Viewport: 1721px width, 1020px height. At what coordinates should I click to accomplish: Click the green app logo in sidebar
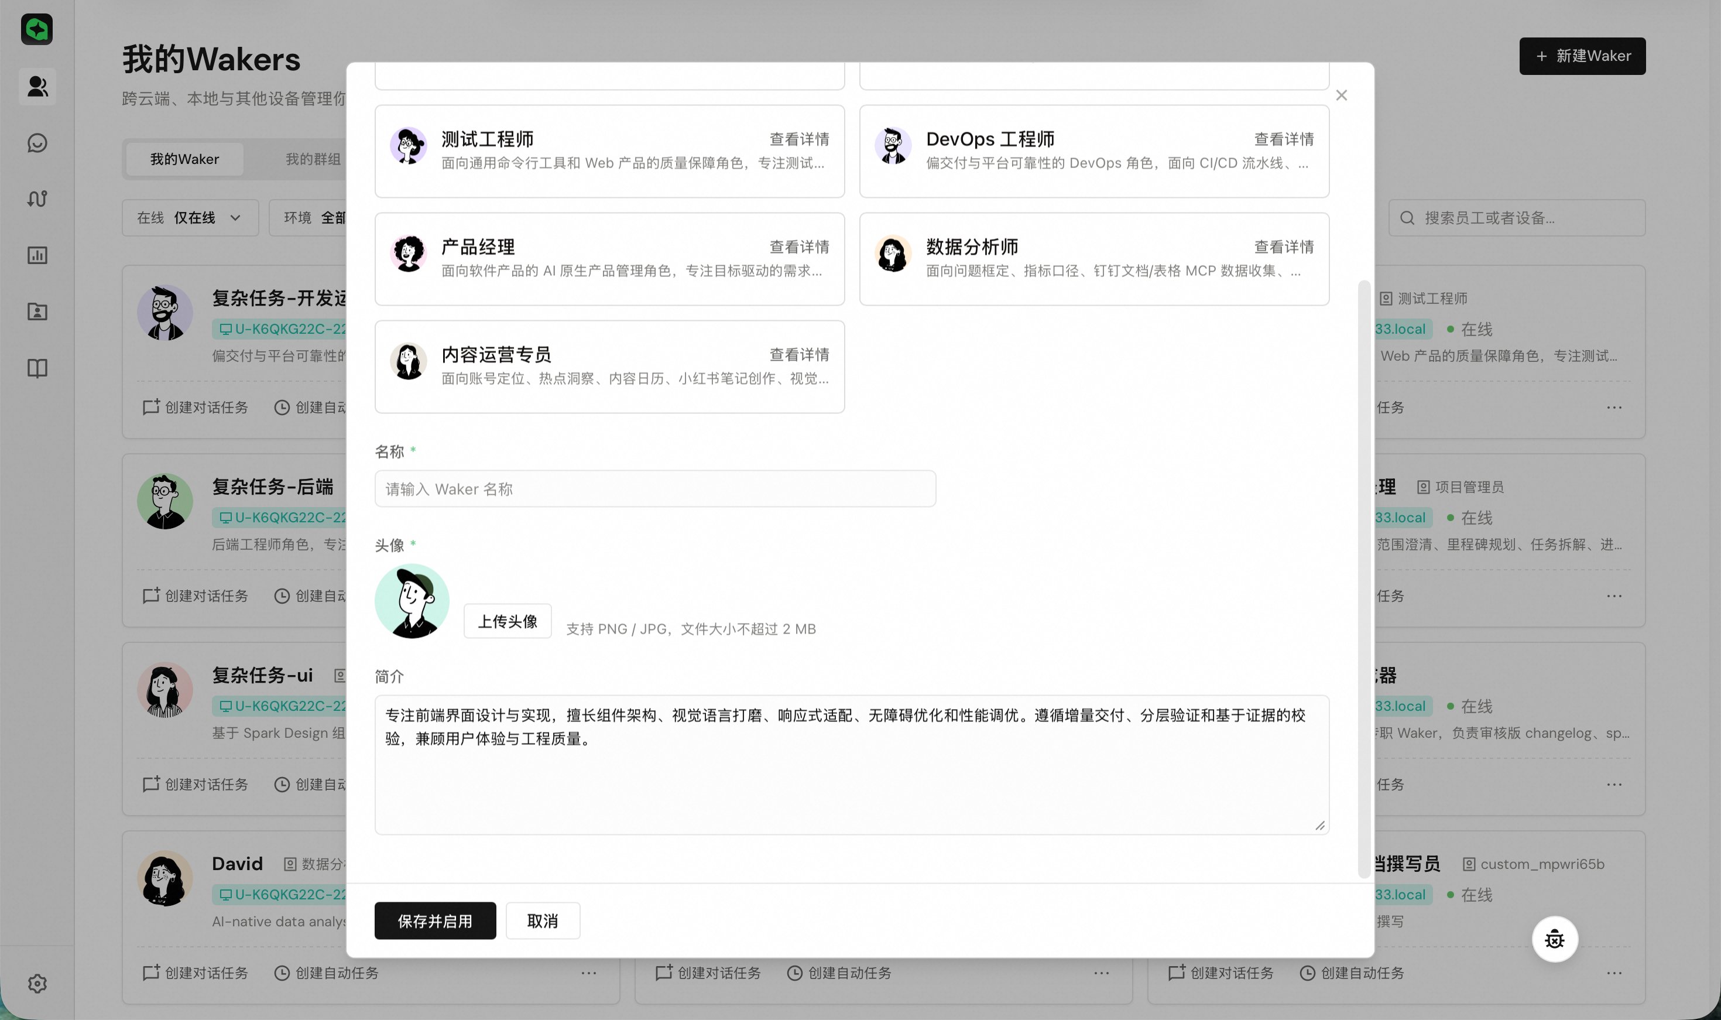[x=37, y=29]
